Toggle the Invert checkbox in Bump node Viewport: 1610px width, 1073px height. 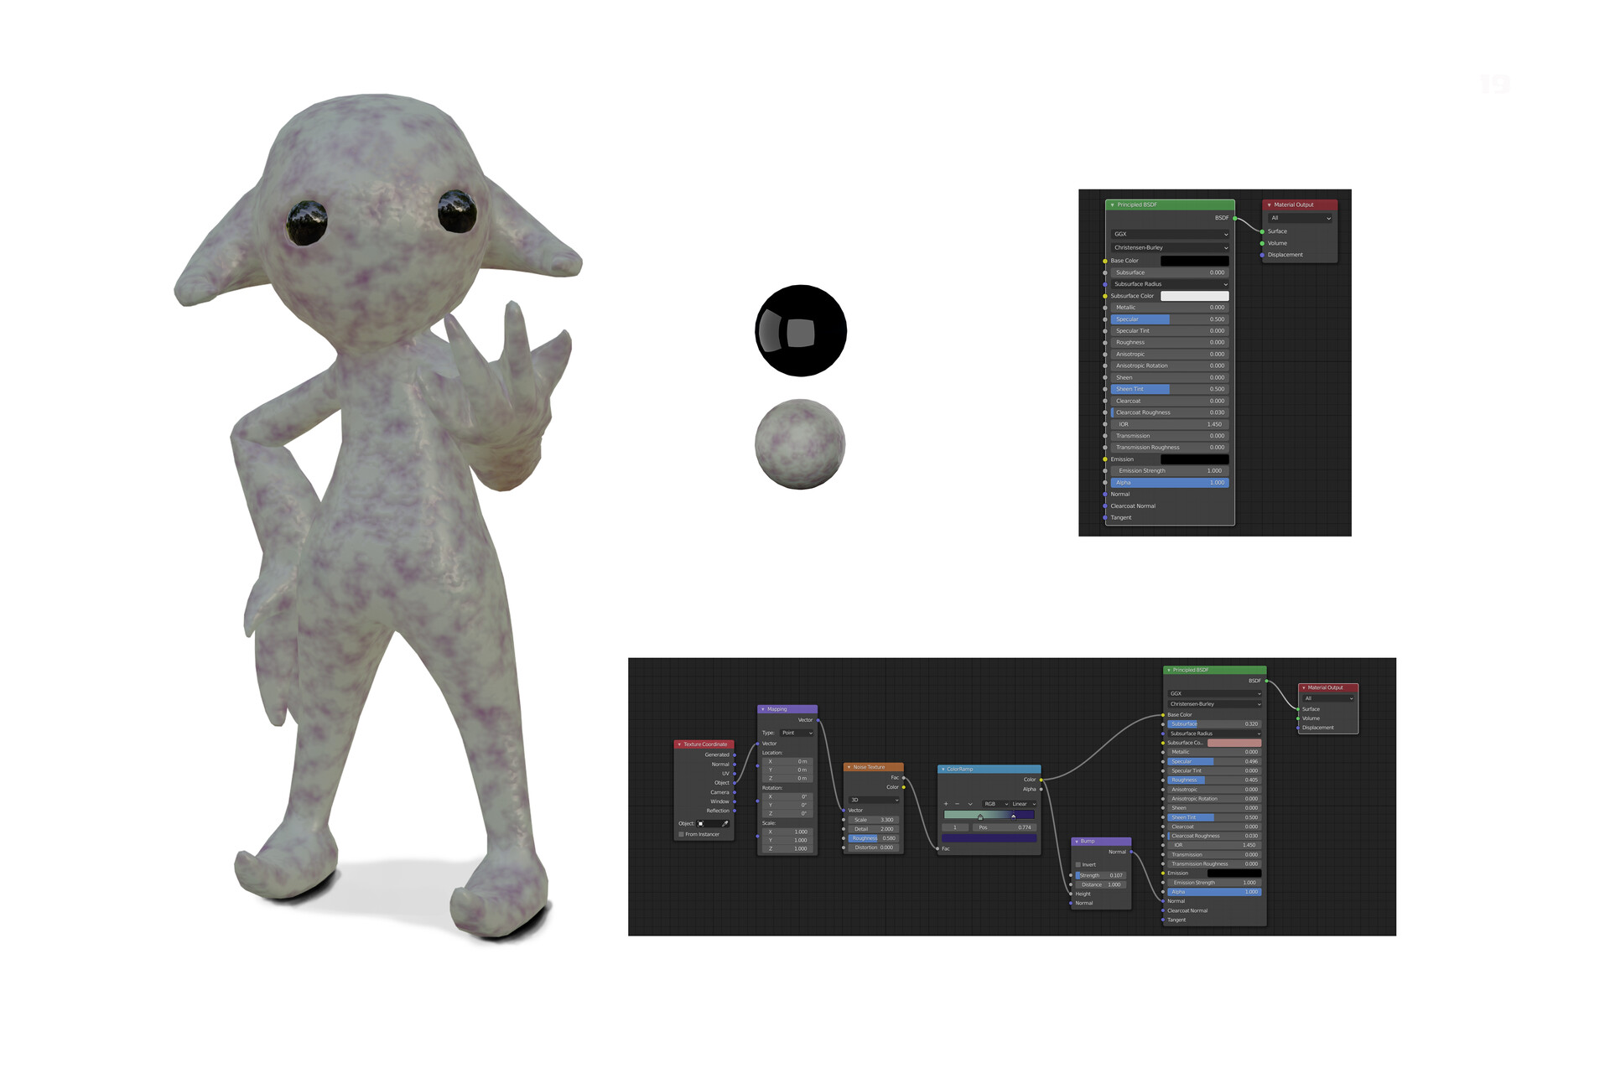[x=1078, y=864]
